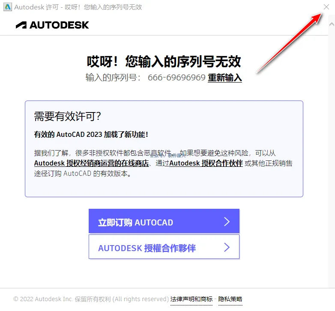Click the bold 有效的 AutoCAD 2023 line

point(91,135)
